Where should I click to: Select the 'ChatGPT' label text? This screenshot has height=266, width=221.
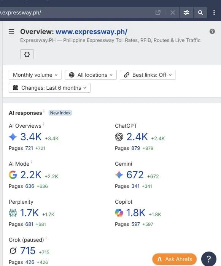point(126,126)
